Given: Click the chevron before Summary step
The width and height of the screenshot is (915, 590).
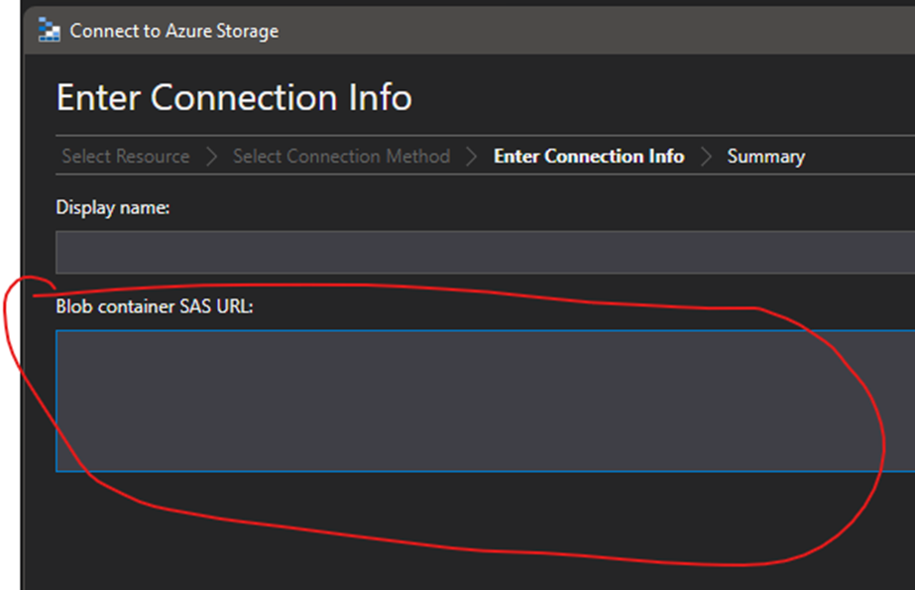Looking at the screenshot, I should coord(706,157).
